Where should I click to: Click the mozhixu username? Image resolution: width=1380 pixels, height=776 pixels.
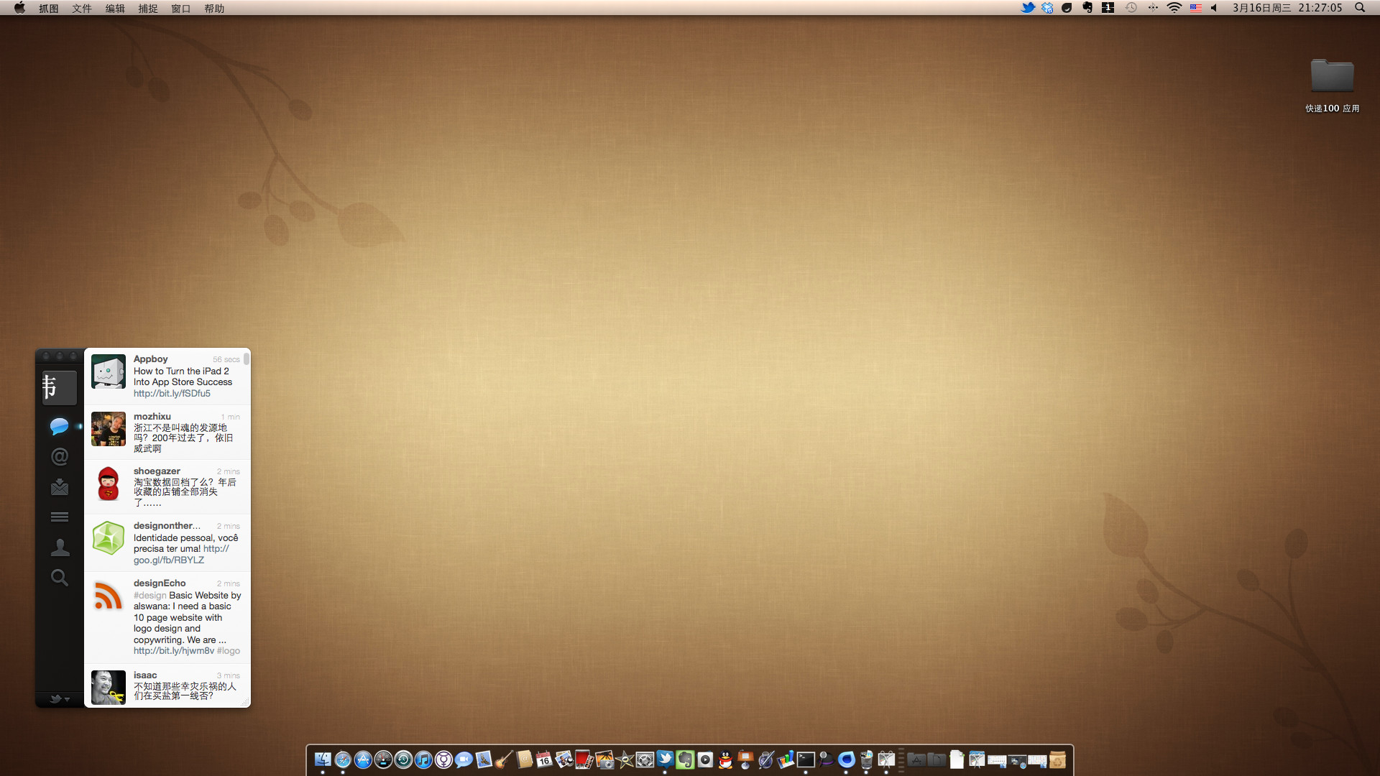(152, 417)
